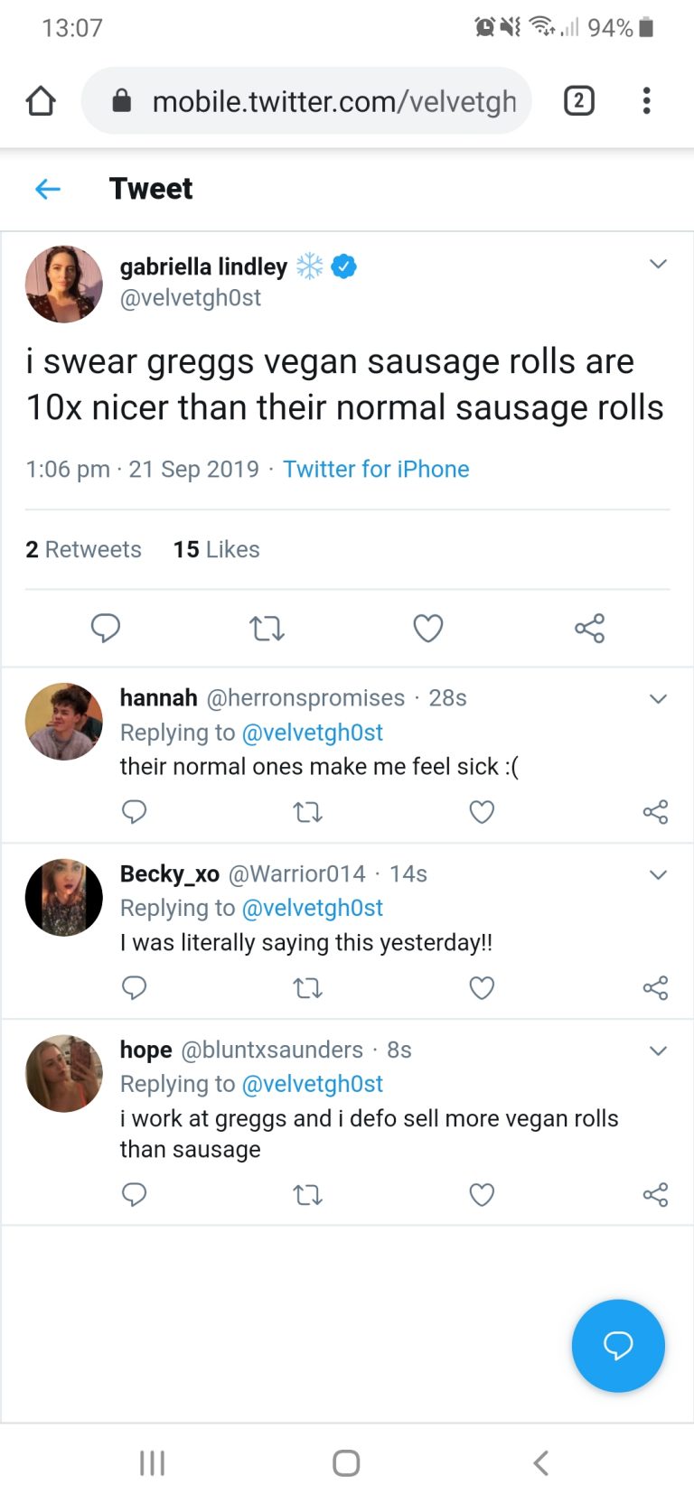The height and width of the screenshot is (1503, 694).
Task: Open @velvetgh0st mention in Becky_xo's reply
Action: 313,908
